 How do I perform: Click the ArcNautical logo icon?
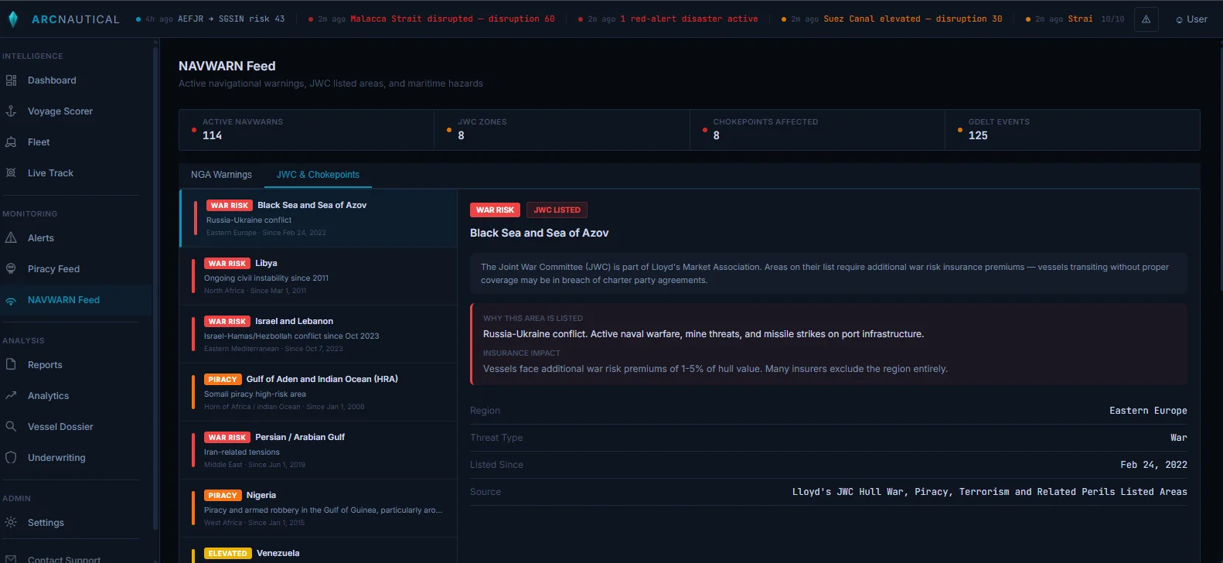pyautogui.click(x=13, y=19)
